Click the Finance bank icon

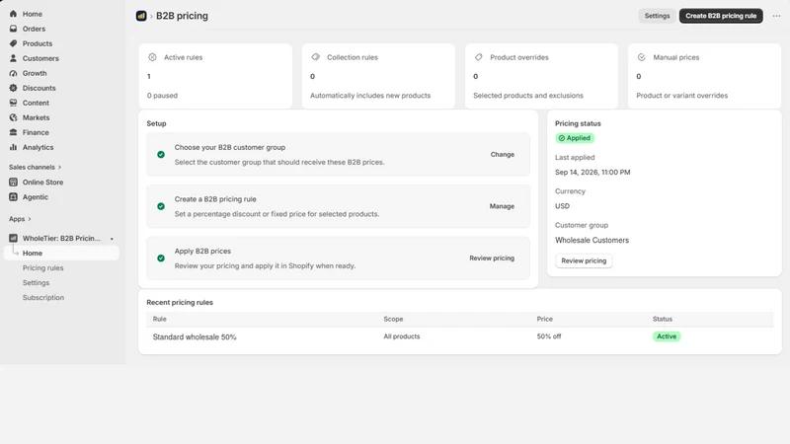click(x=13, y=132)
